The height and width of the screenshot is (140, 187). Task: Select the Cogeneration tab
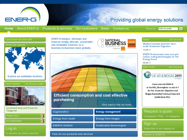click(72, 112)
